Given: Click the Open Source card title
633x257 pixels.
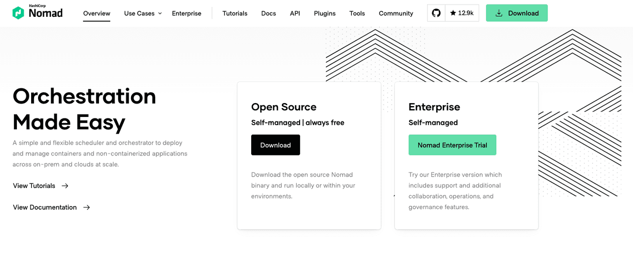Looking at the screenshot, I should coord(284,107).
